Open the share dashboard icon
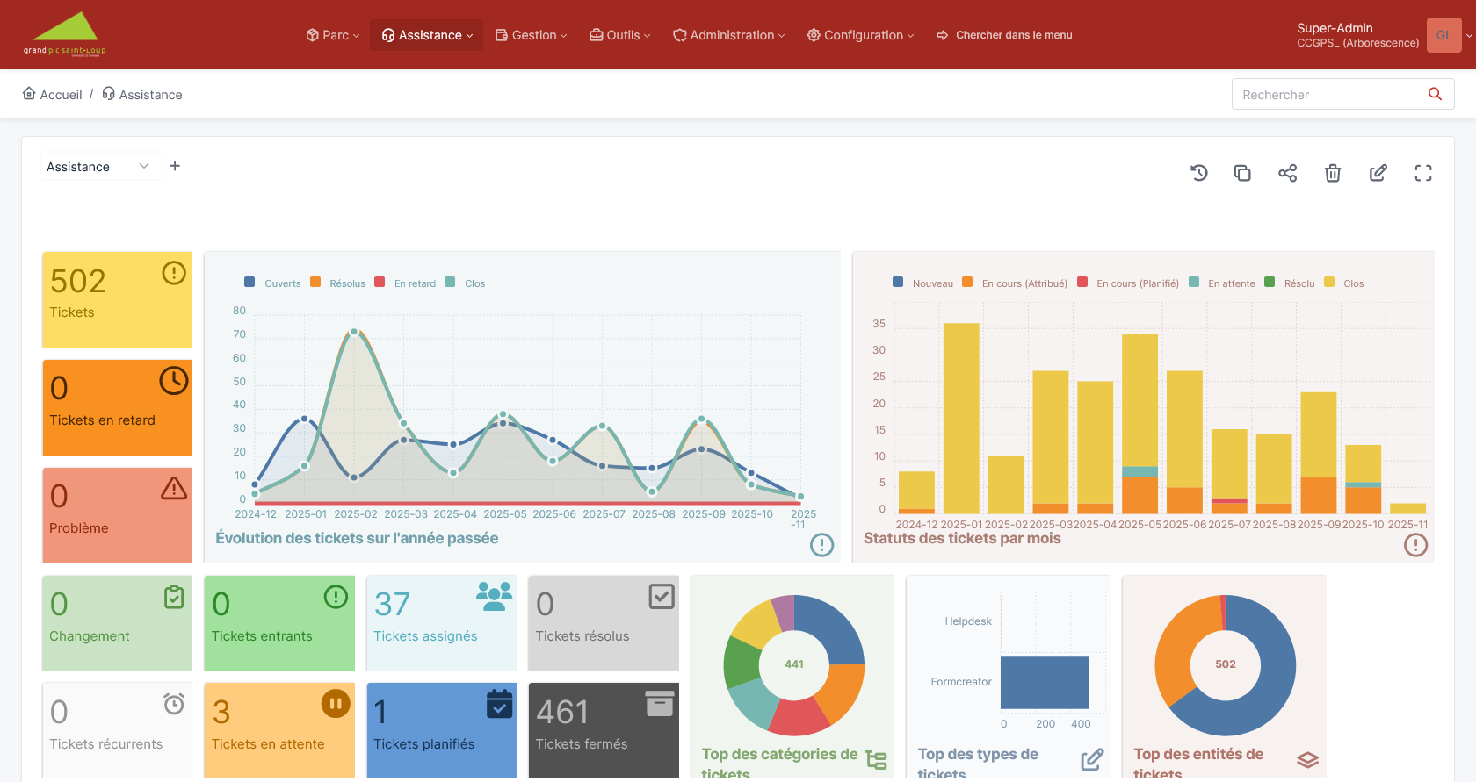This screenshot has width=1476, height=782. click(x=1287, y=173)
